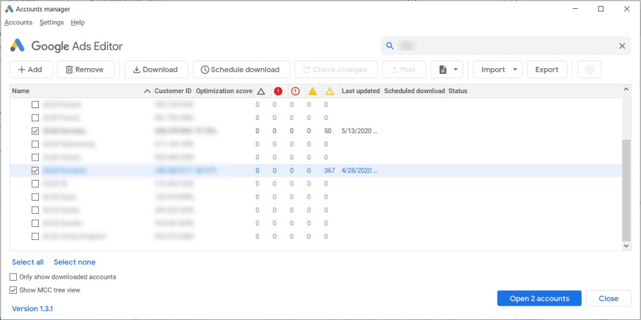641x320 pixels.
Task: Sort by the outline triangle column icon
Action: (261, 91)
